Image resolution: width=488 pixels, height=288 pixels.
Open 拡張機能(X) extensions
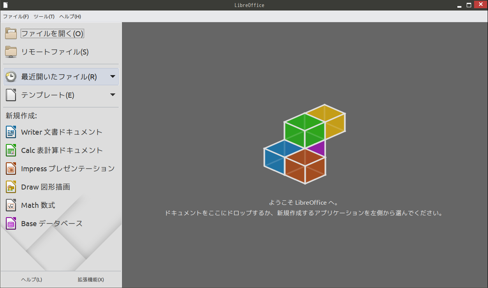pos(91,279)
